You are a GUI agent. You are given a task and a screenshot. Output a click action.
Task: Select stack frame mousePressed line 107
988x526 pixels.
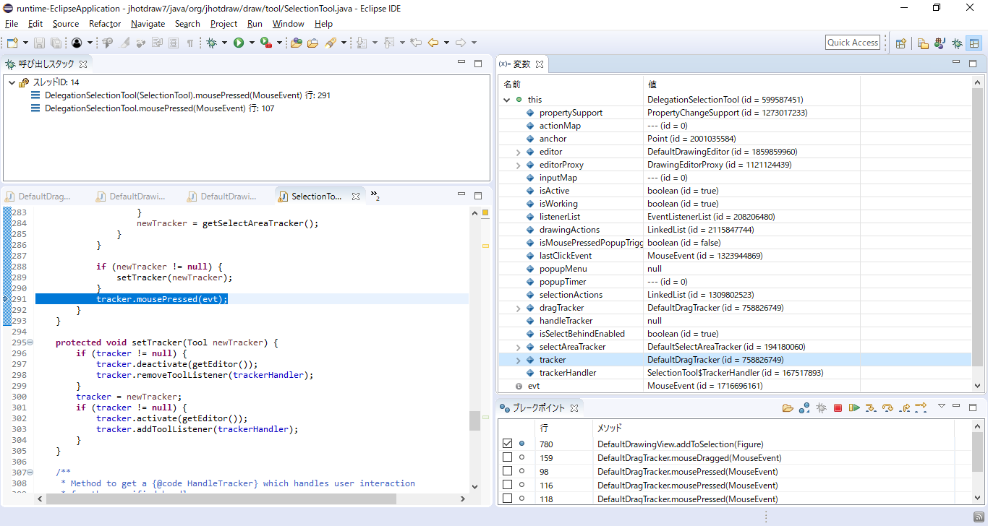click(153, 108)
